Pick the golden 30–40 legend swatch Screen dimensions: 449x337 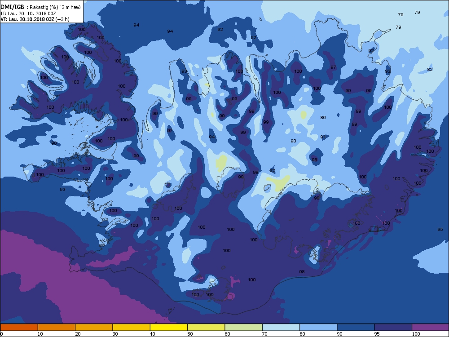tap(132, 327)
